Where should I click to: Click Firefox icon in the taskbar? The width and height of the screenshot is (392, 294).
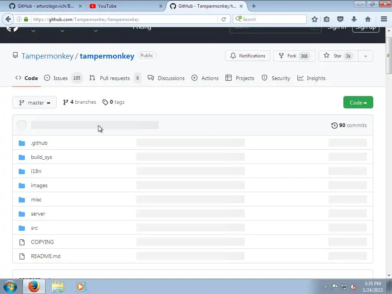pyautogui.click(x=34, y=286)
